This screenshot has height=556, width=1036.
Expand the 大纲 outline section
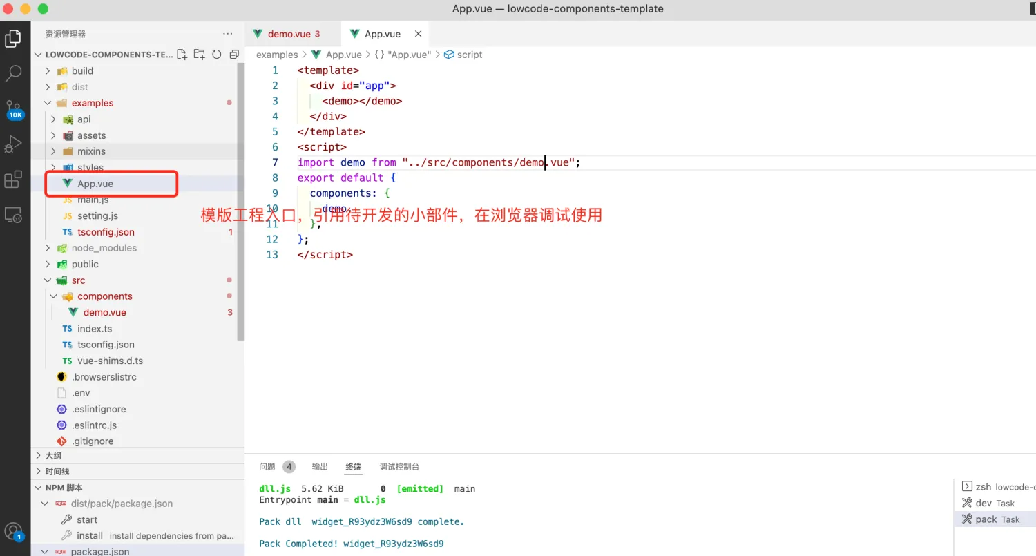pos(53,455)
